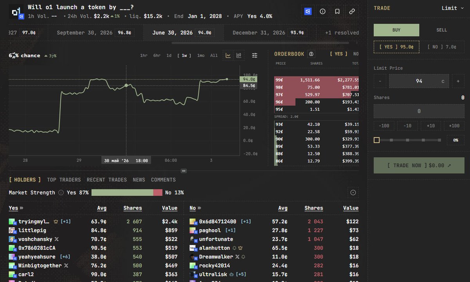Screen dimensions: 470x282
Task: Click littlepig's avatar
Action: (x=12, y=230)
